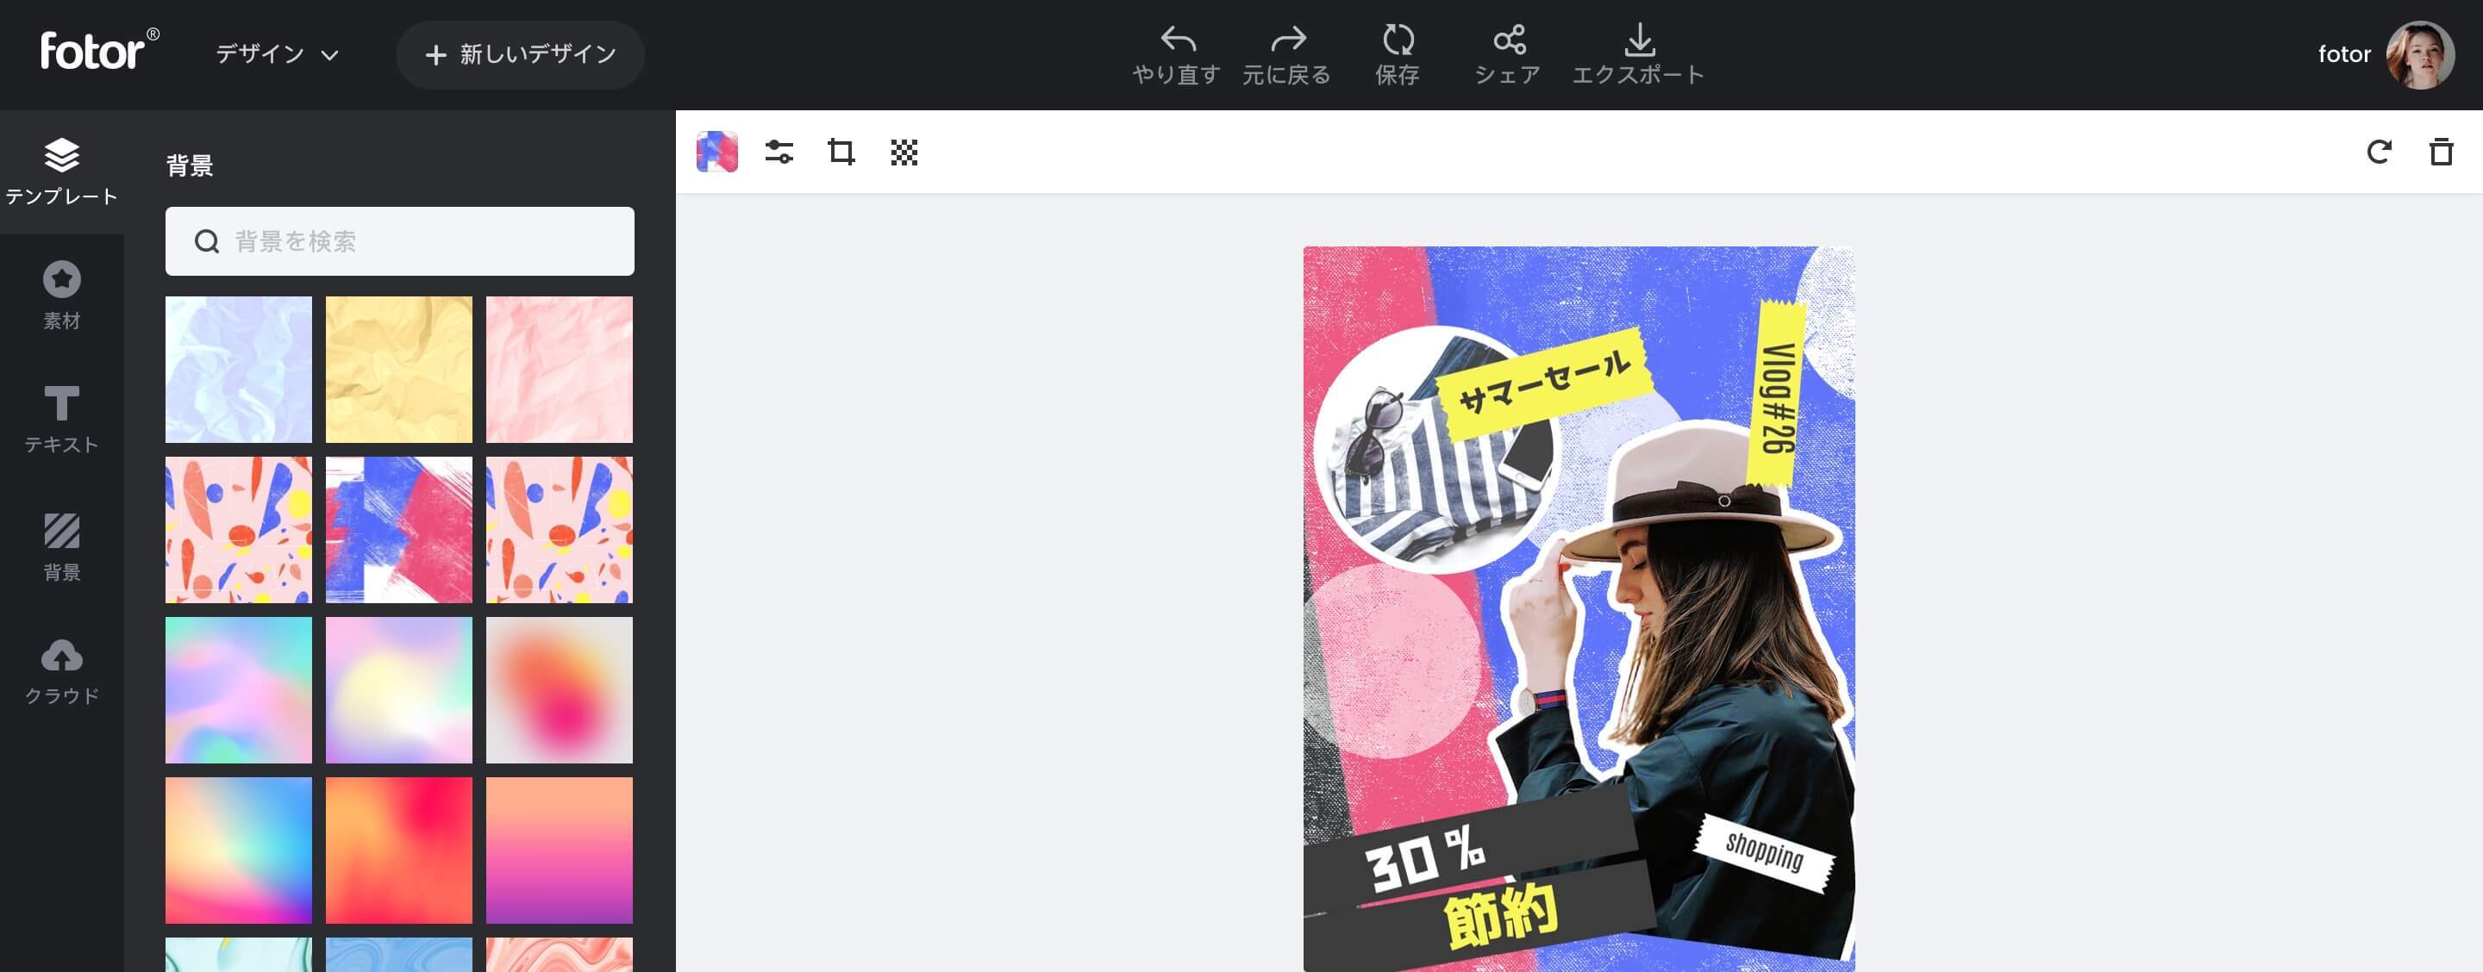Click the 背景を検索 search field
The width and height of the screenshot is (2483, 972).
[400, 240]
